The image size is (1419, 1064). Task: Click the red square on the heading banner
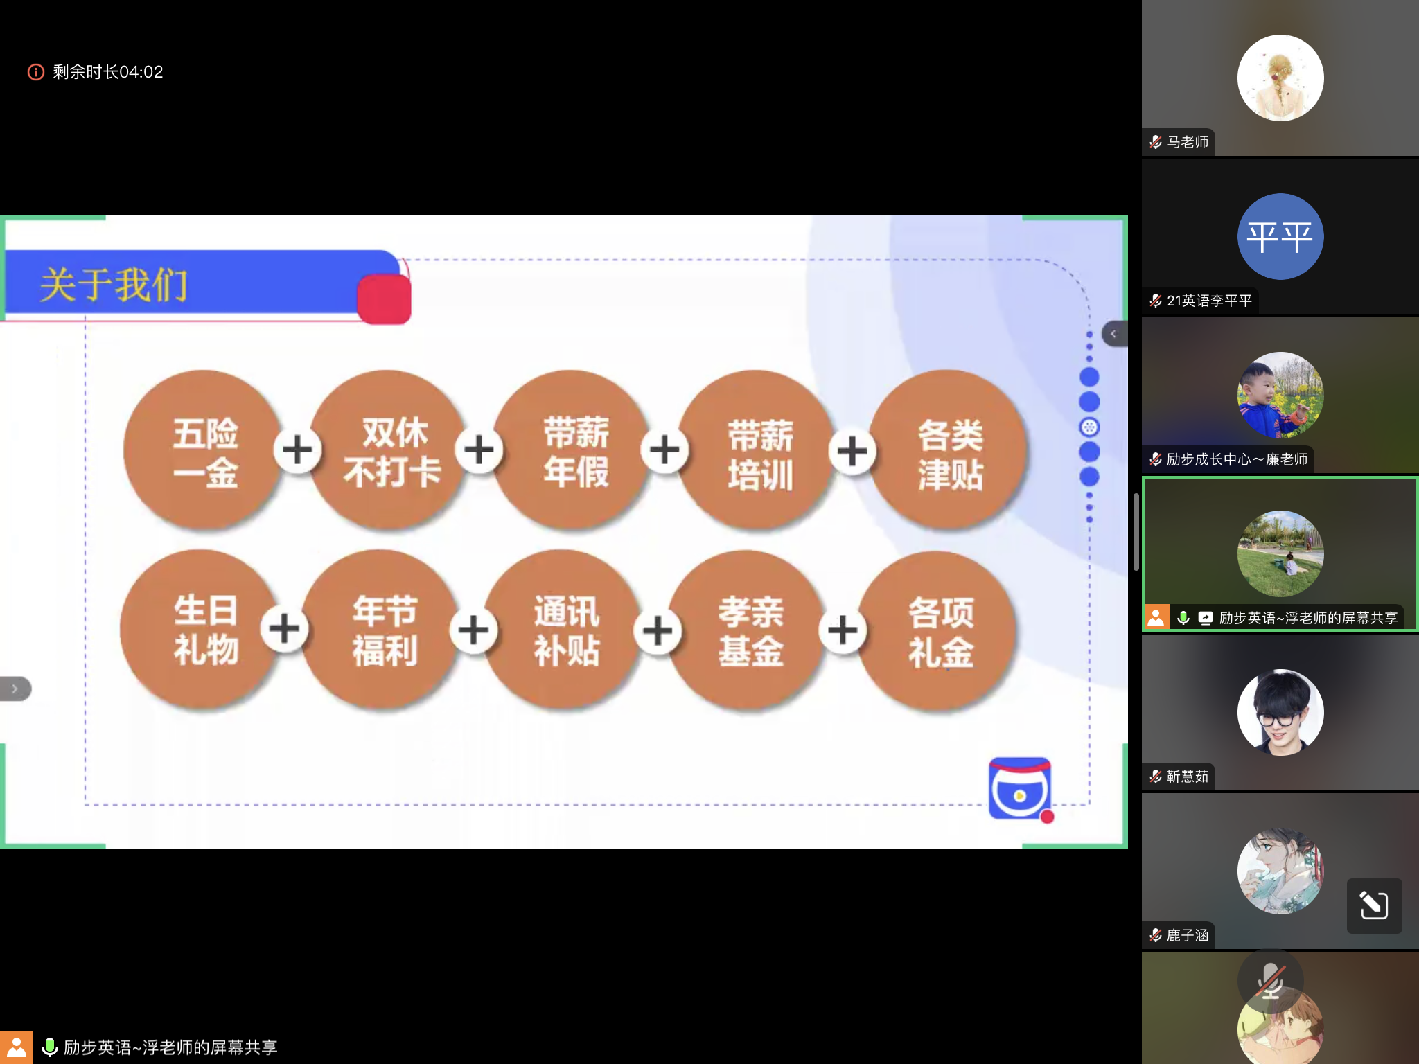384,299
